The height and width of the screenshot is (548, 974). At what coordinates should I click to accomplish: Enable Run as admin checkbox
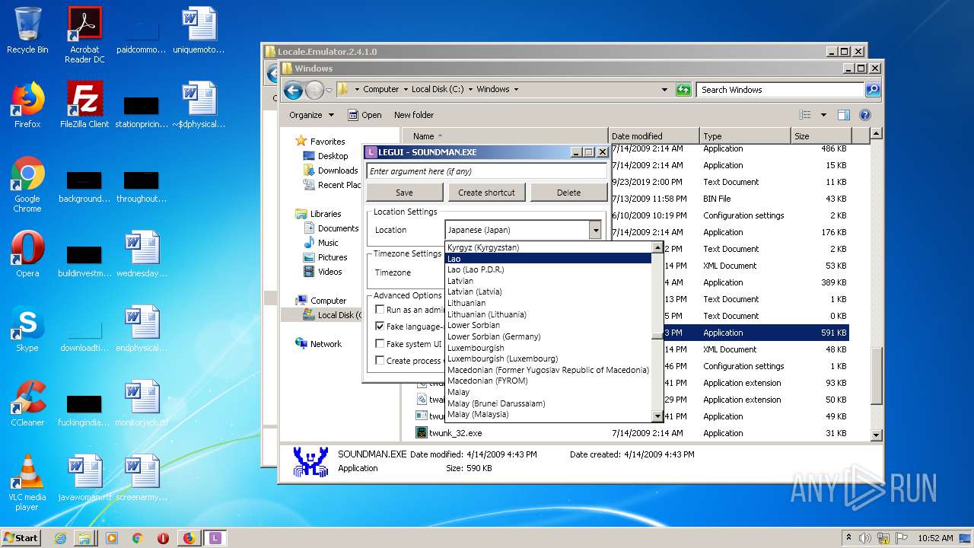[380, 310]
